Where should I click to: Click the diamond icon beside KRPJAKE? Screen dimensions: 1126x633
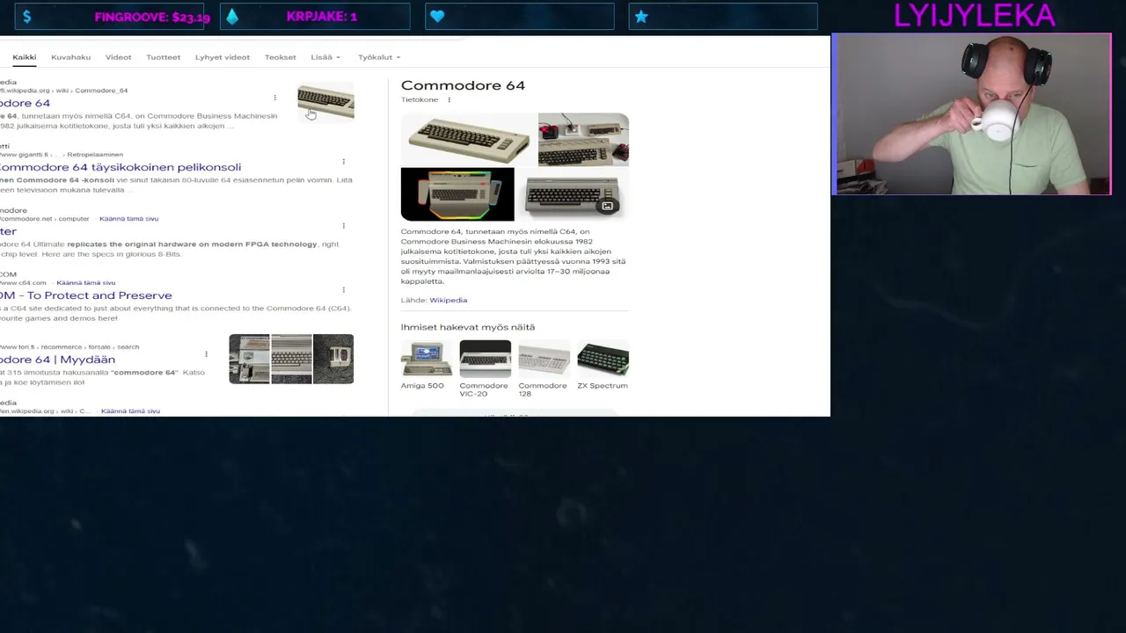point(232,17)
